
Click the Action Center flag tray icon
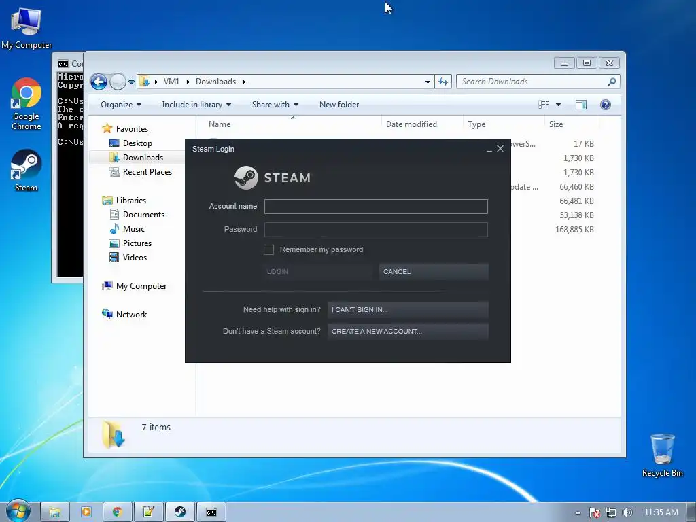(x=594, y=512)
